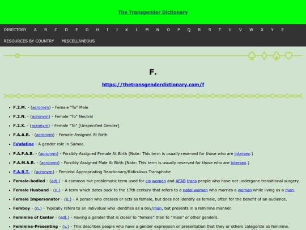Screen dimensions: 306x230
Task: Click n. link beside Femboy
Action: 38,208
